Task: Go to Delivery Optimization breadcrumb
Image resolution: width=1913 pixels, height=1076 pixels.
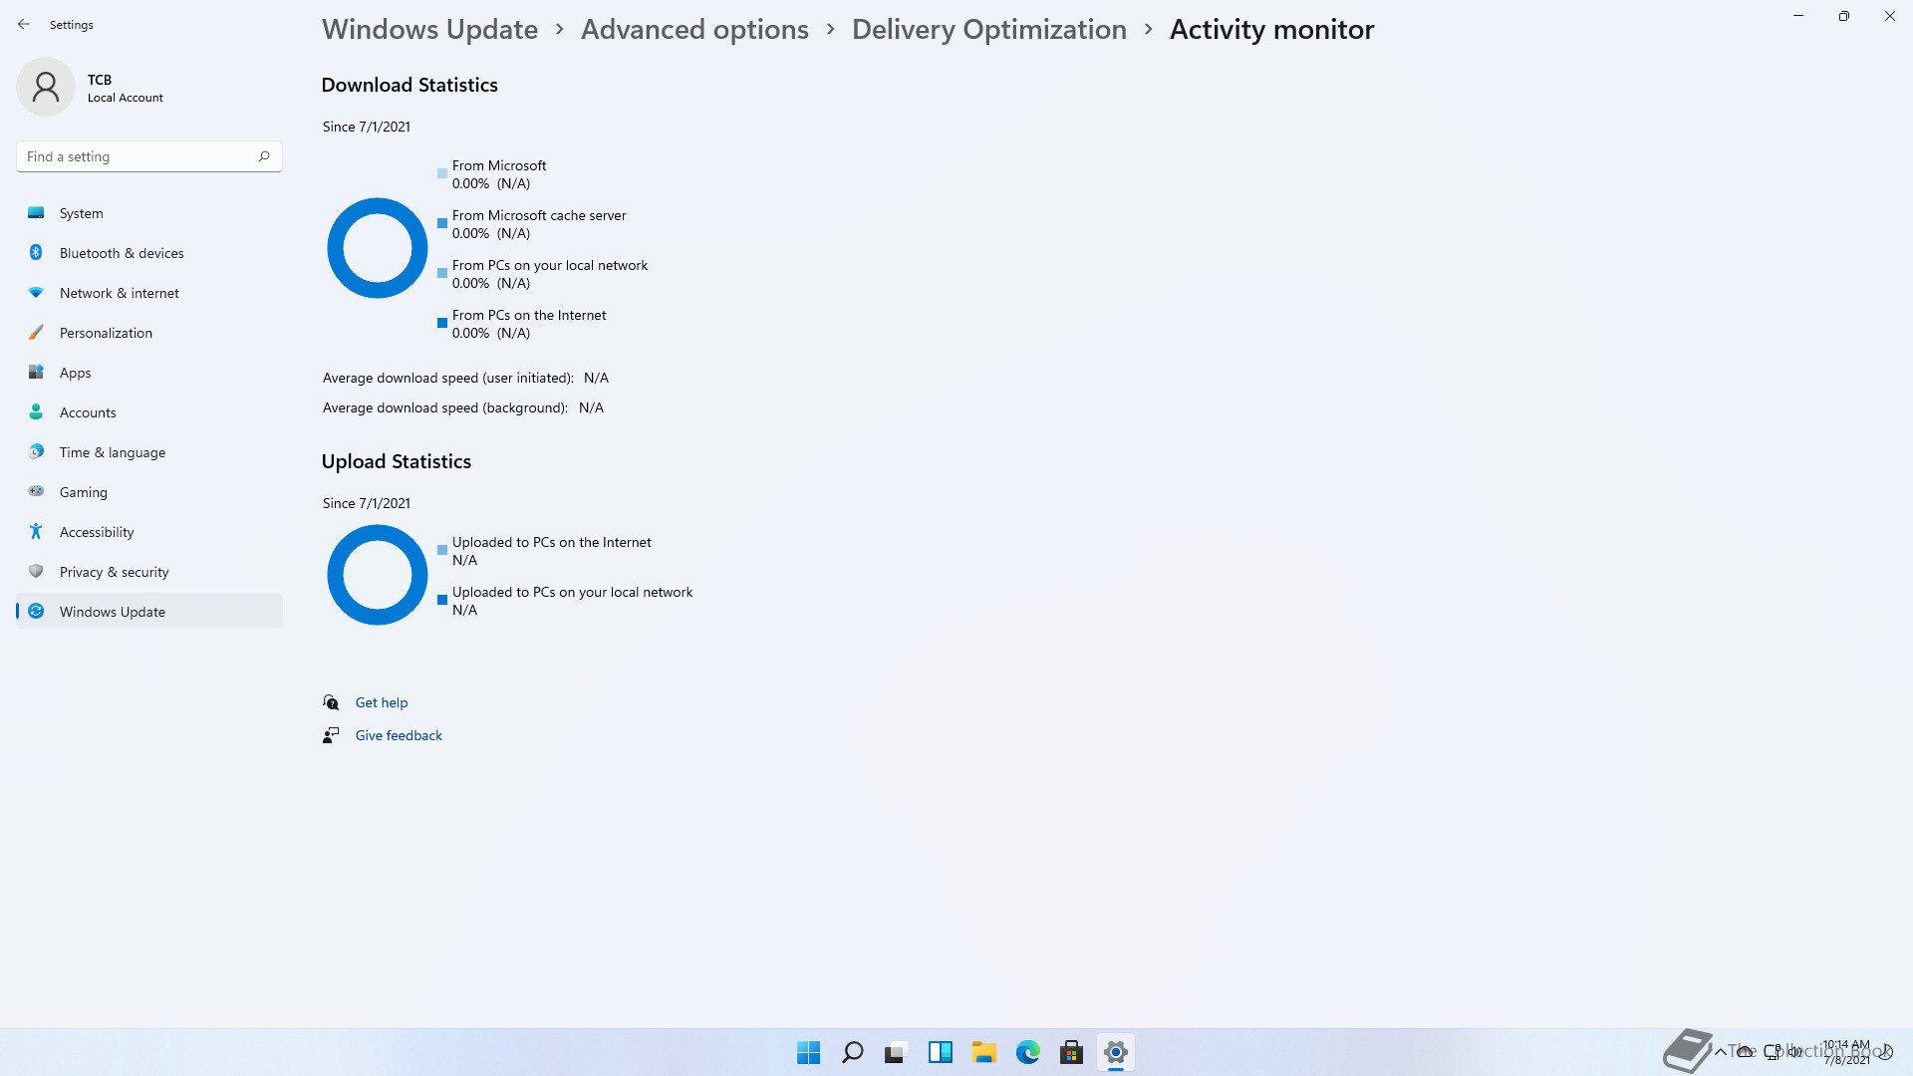Action: click(988, 30)
